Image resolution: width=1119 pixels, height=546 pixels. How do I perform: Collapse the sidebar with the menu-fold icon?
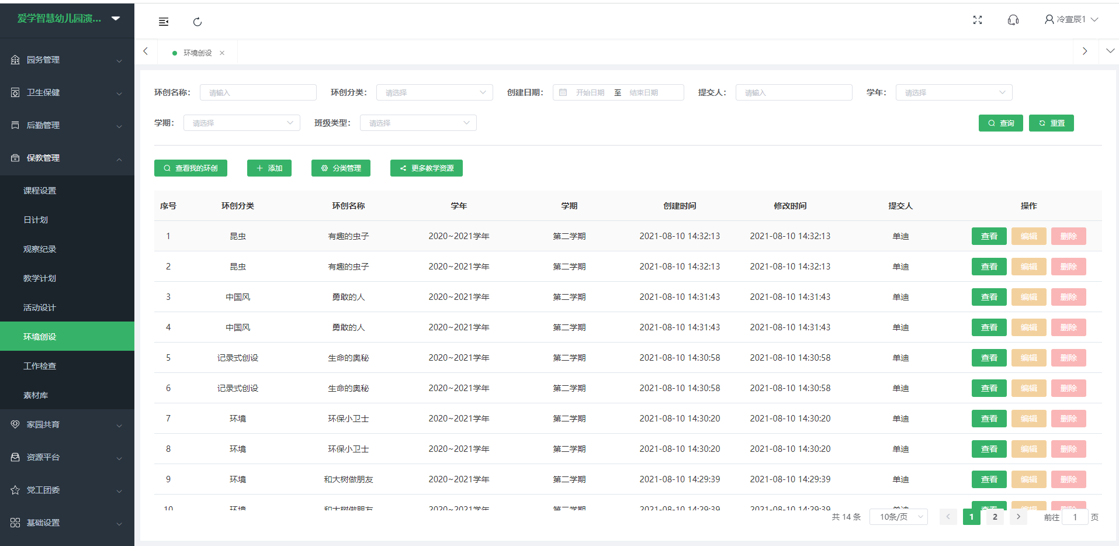(164, 22)
